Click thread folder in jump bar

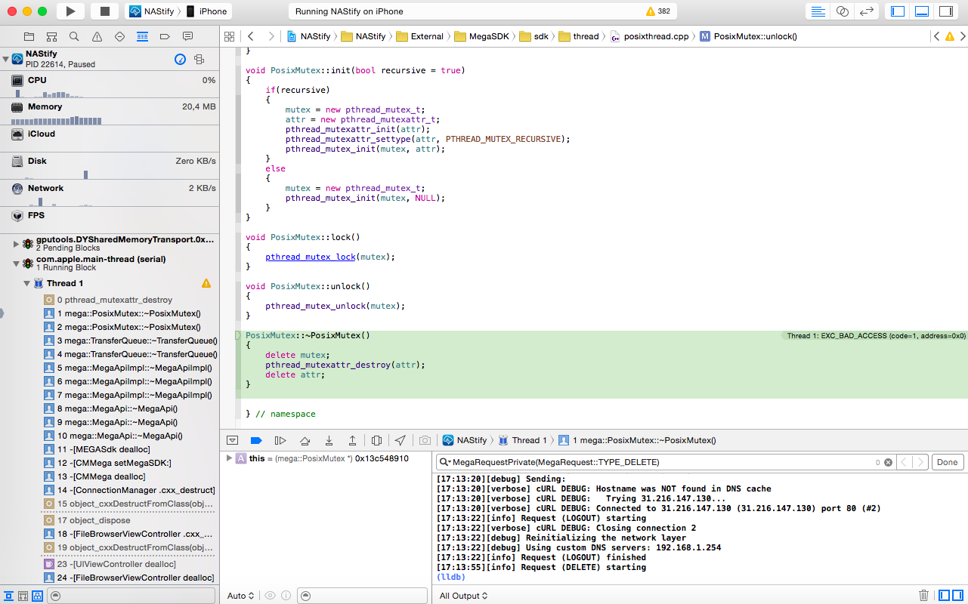(579, 36)
